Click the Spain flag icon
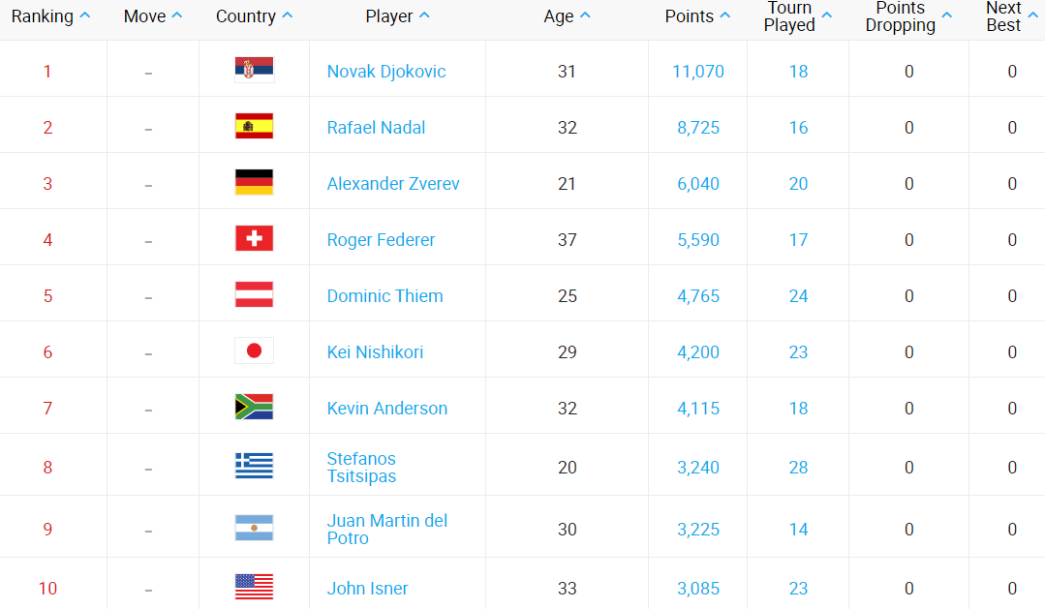The image size is (1045, 609). (254, 126)
